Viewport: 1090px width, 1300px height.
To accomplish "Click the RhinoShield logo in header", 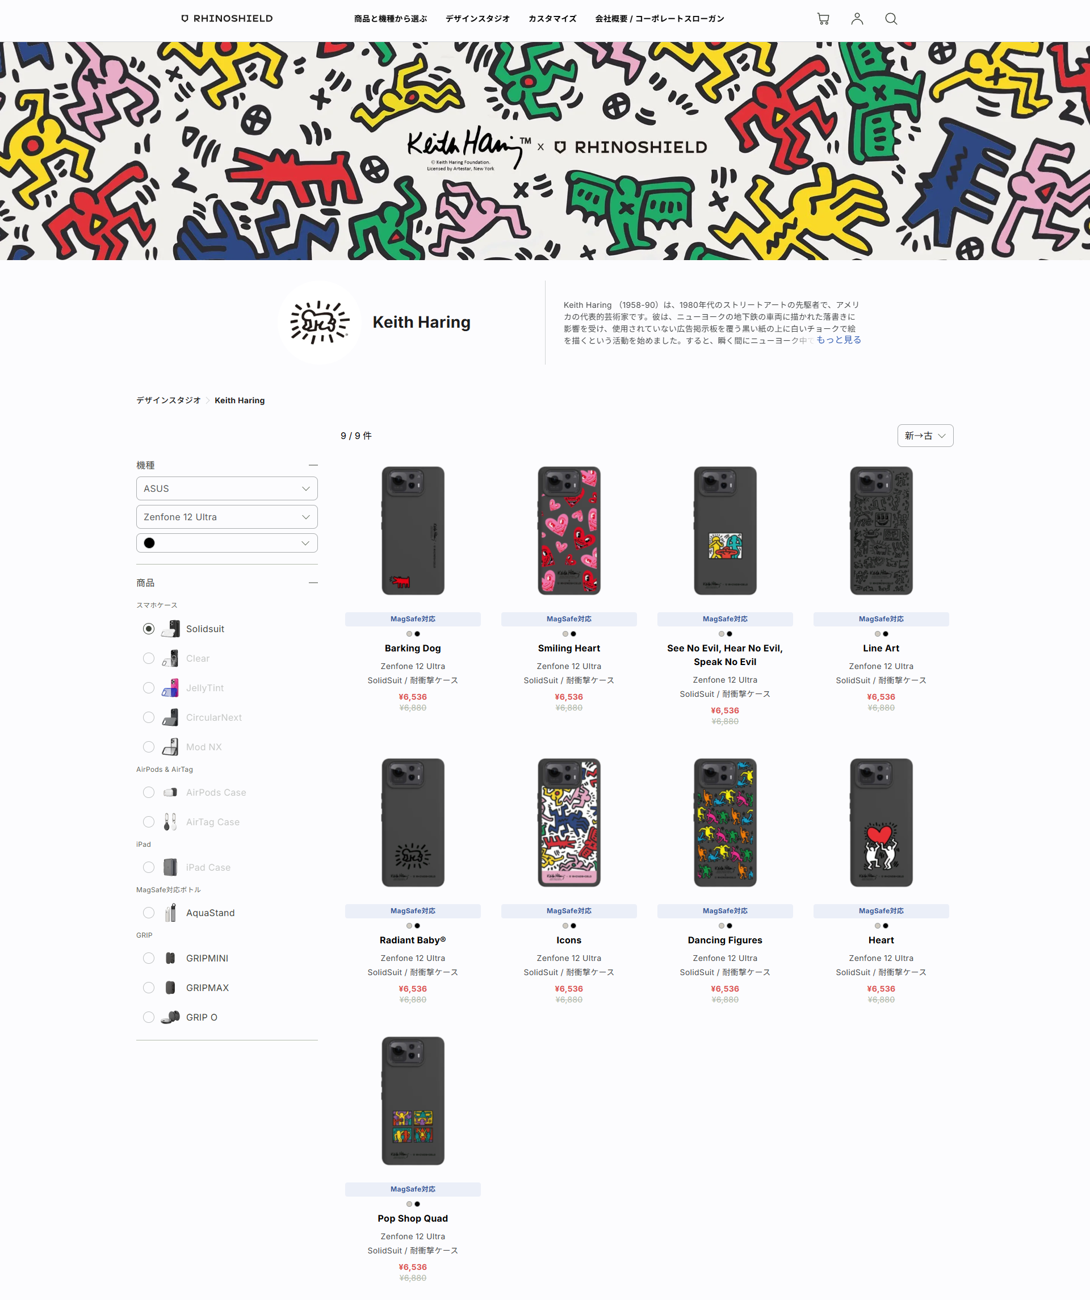I will click(227, 19).
